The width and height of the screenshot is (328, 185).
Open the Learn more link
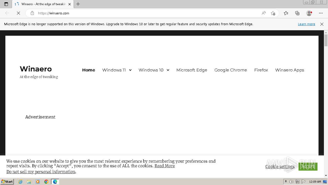(306, 24)
